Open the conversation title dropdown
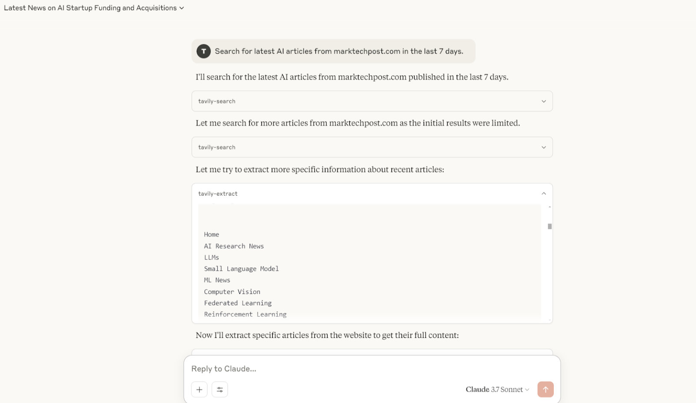Image resolution: width=696 pixels, height=403 pixels. (x=94, y=8)
